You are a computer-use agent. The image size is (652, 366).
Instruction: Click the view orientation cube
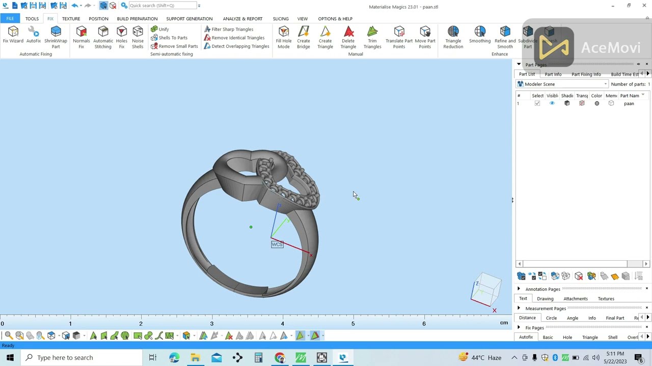click(486, 289)
